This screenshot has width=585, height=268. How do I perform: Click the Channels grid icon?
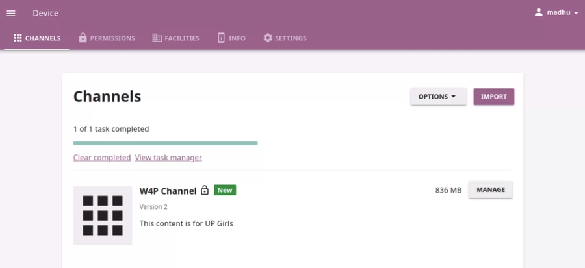pos(18,38)
